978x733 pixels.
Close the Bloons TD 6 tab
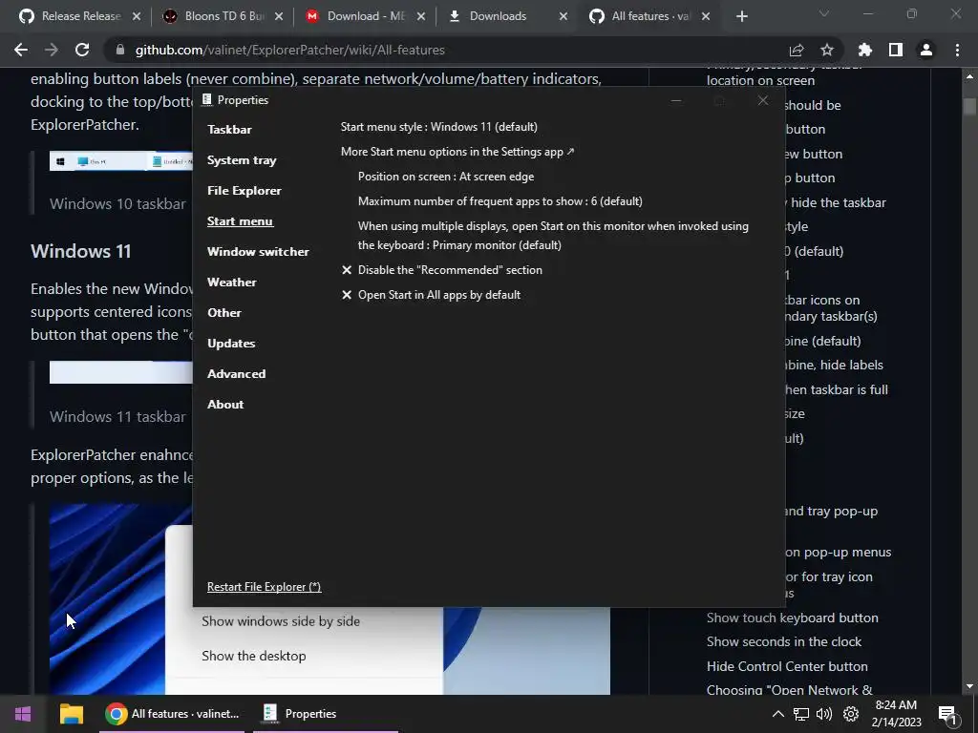279,16
